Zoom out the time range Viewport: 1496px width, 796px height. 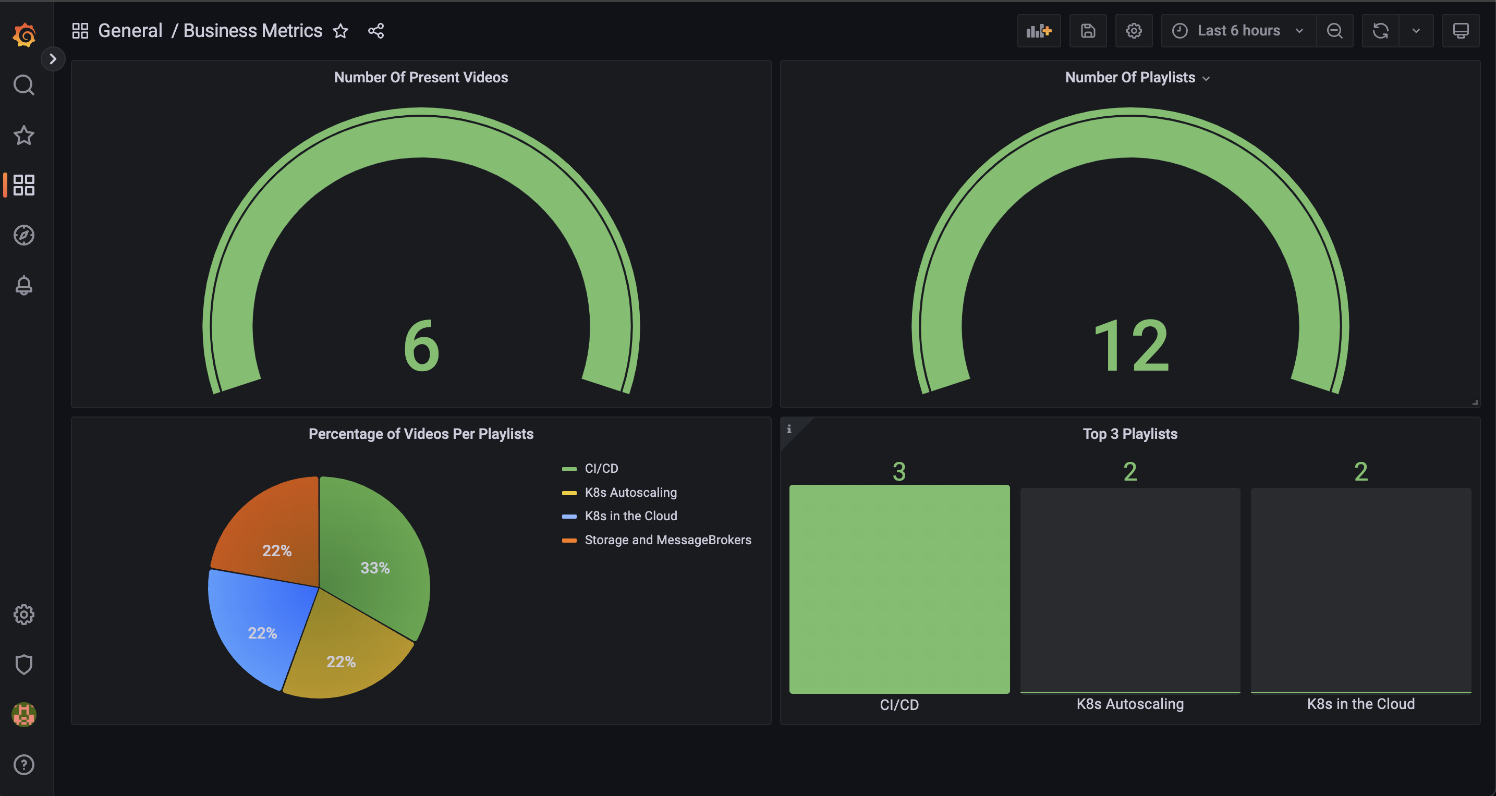(x=1334, y=31)
